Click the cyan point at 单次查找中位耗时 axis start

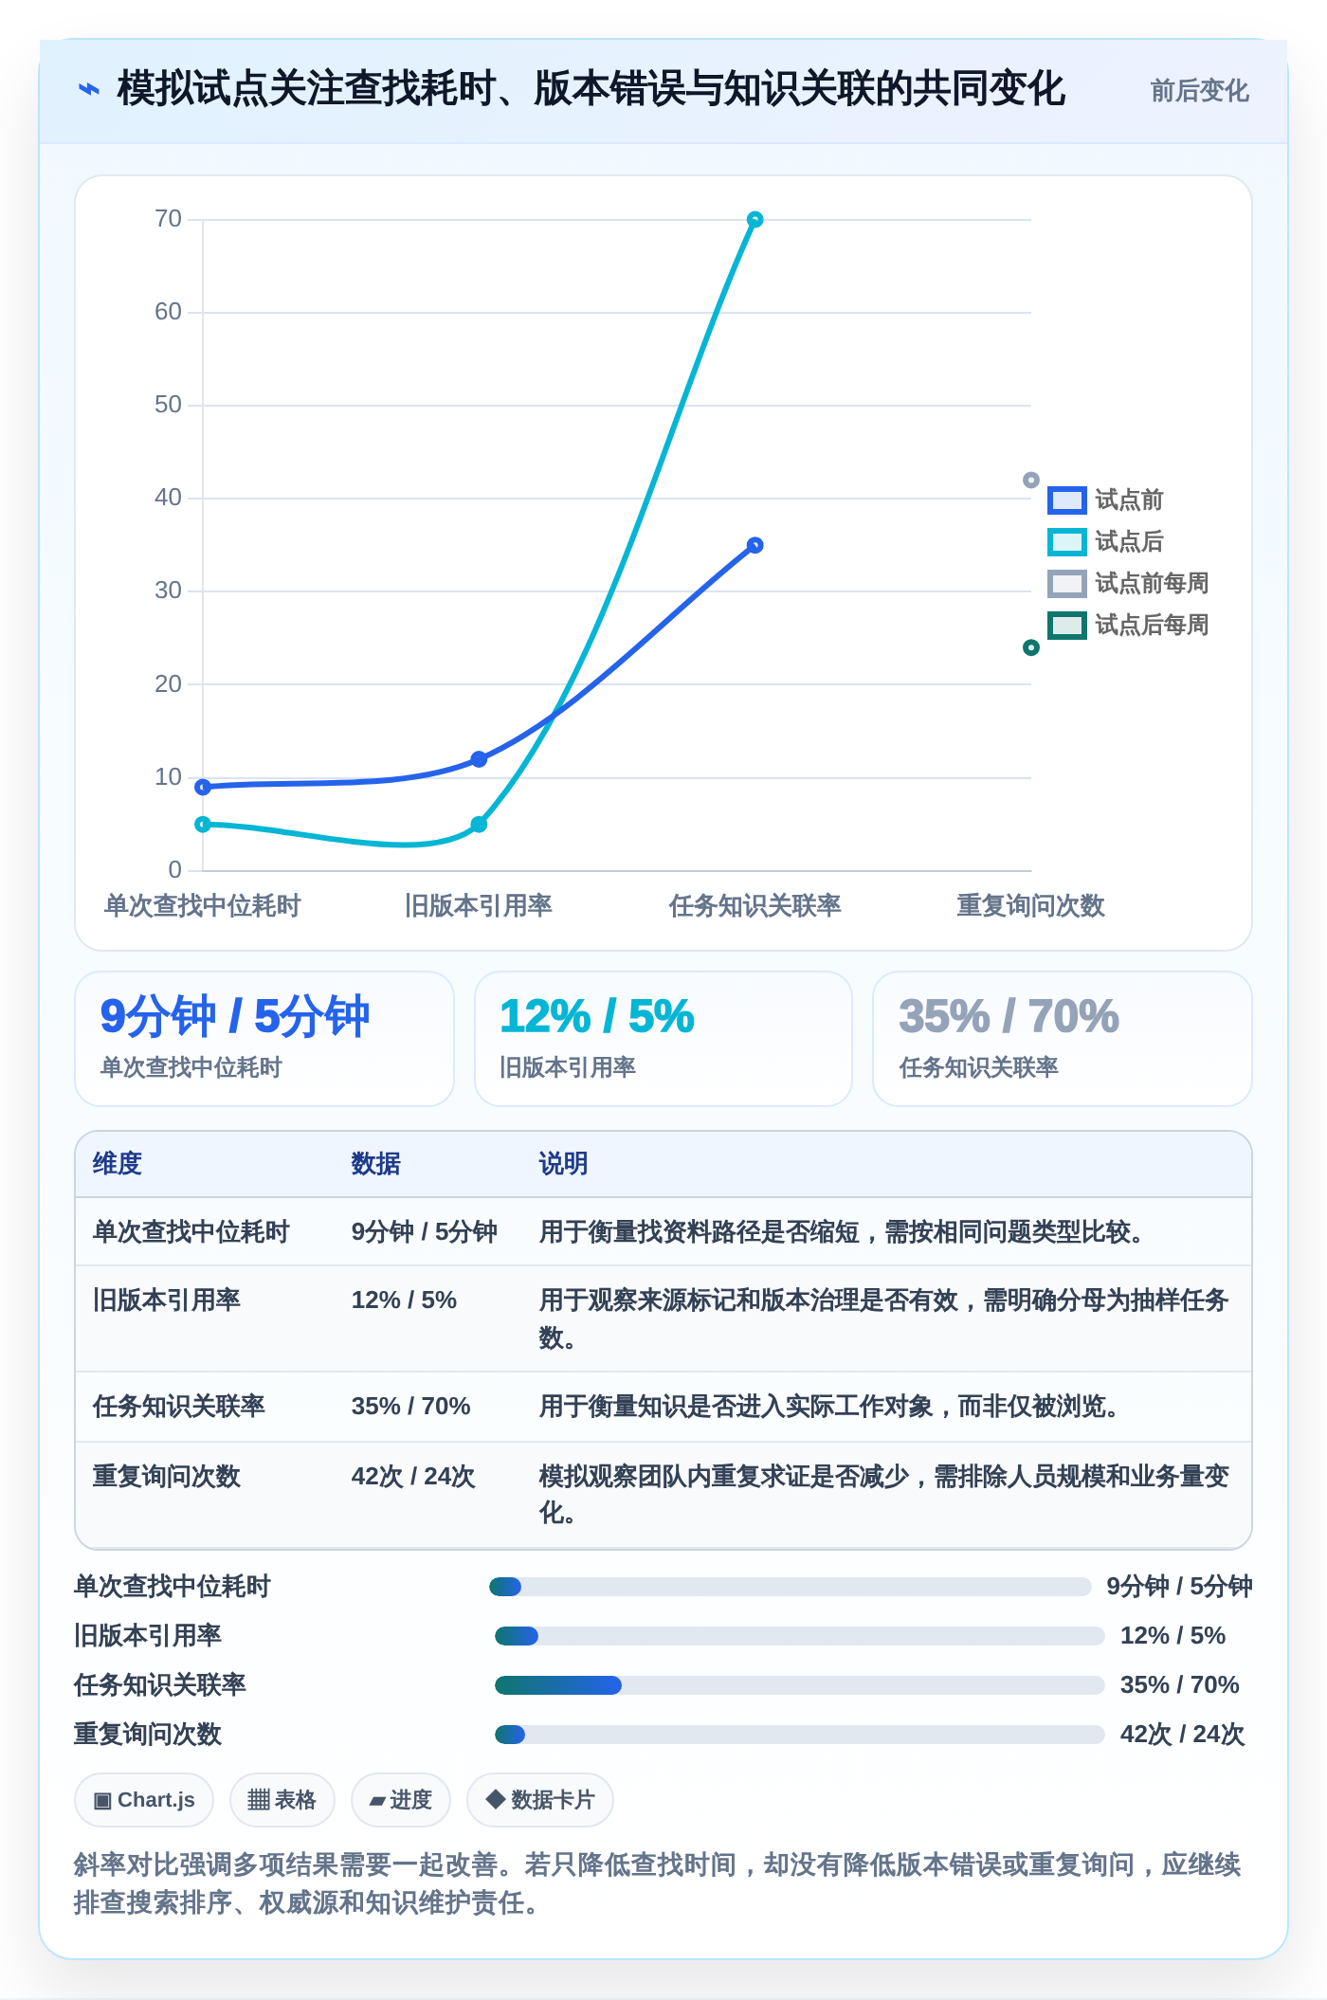pyautogui.click(x=203, y=825)
